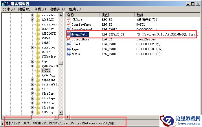Select the MySQL5_pn tree item
This screenshot has height=127, width=202.
(x=49, y=75)
